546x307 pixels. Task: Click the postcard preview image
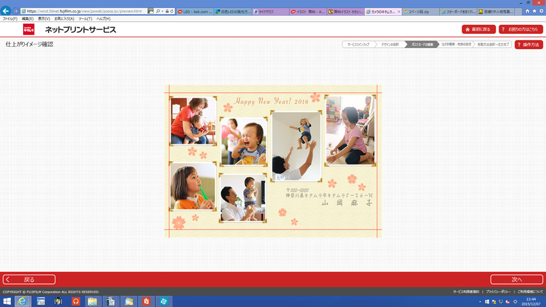coord(272,161)
